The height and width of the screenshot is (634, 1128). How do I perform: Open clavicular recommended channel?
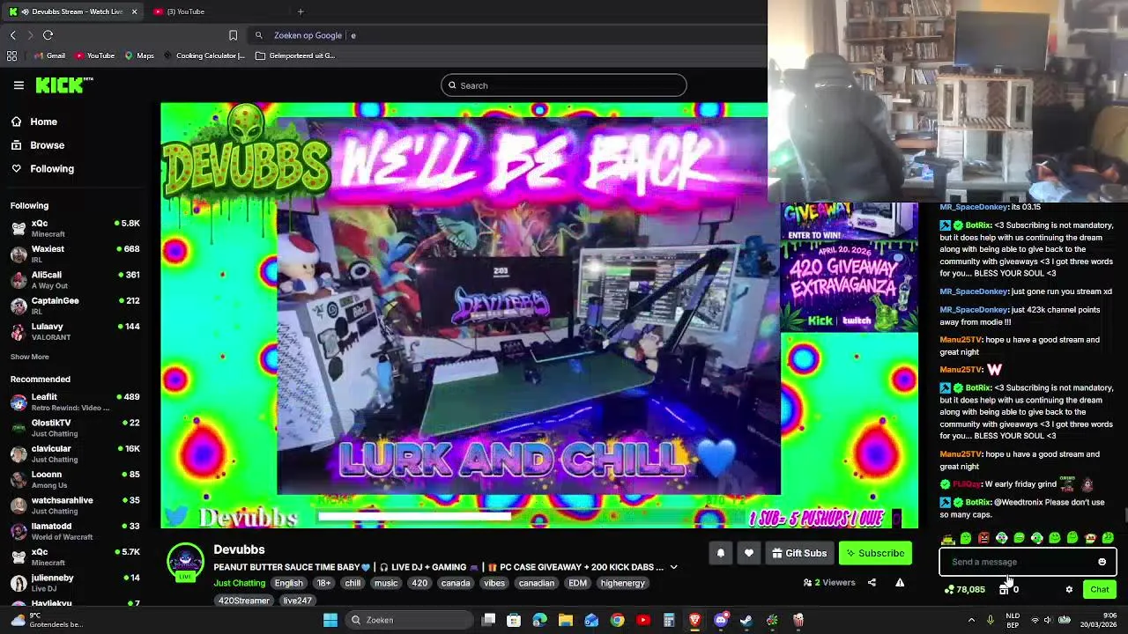75,453
